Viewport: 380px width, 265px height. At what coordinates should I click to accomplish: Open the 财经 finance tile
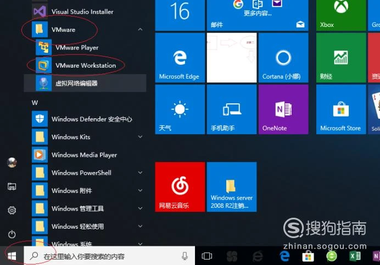coord(341,58)
